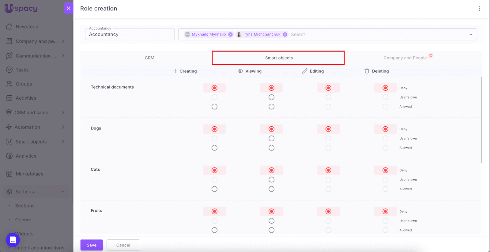
Task: Select User's own for Dogs Viewing
Action: [271, 139]
